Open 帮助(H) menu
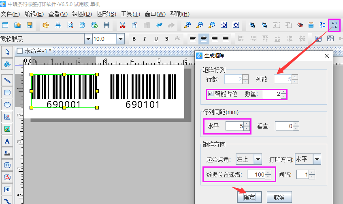This screenshot has height=204, width=343. coord(180,14)
